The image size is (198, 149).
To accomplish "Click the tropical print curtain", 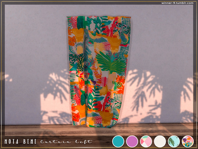I will point(99,72).
